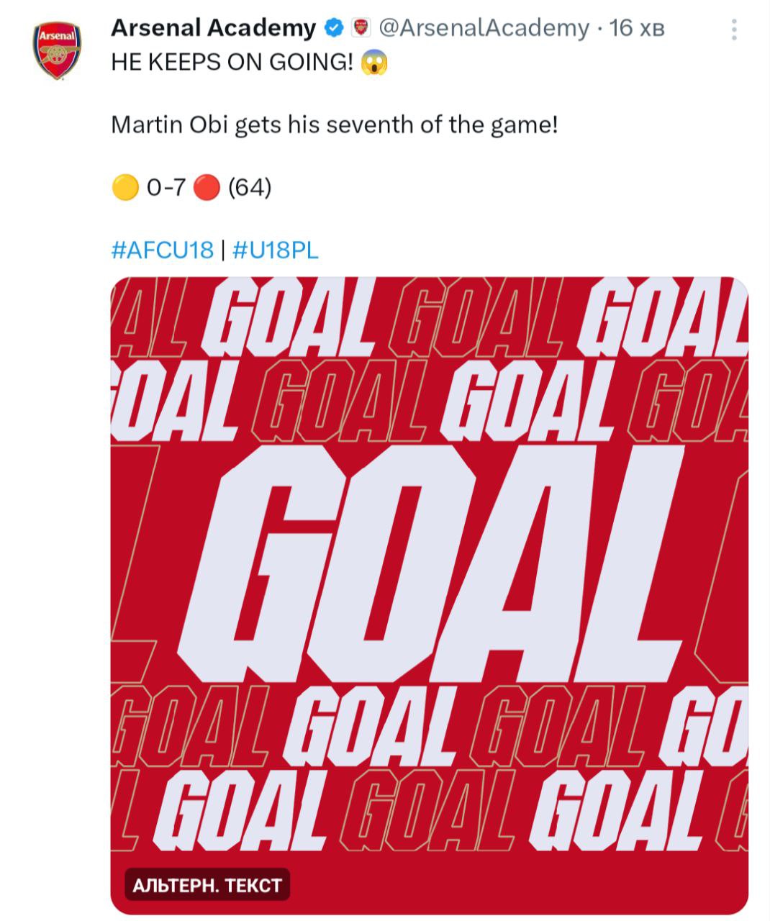Click the small Arsenal crest affiliation badge

pyautogui.click(x=360, y=29)
